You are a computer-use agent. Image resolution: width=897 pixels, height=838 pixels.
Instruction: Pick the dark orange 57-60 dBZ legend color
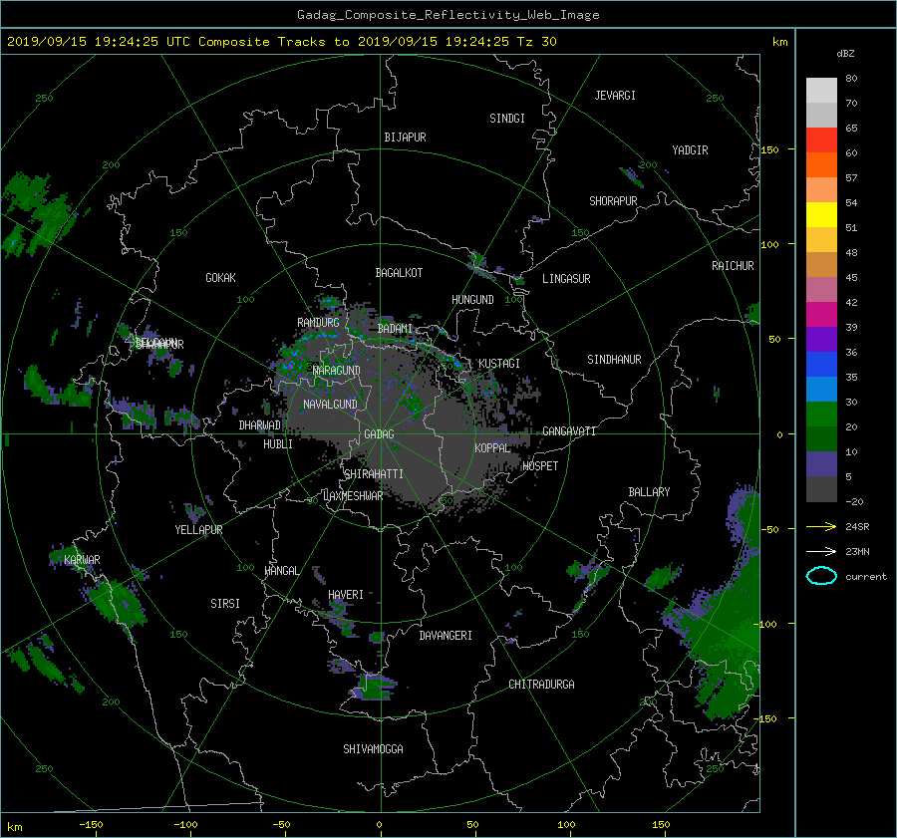[x=821, y=164]
